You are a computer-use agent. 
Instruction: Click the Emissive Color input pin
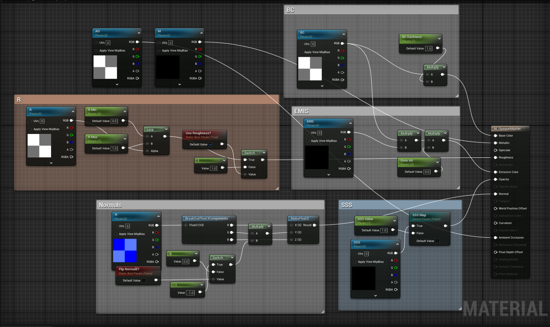496,172
